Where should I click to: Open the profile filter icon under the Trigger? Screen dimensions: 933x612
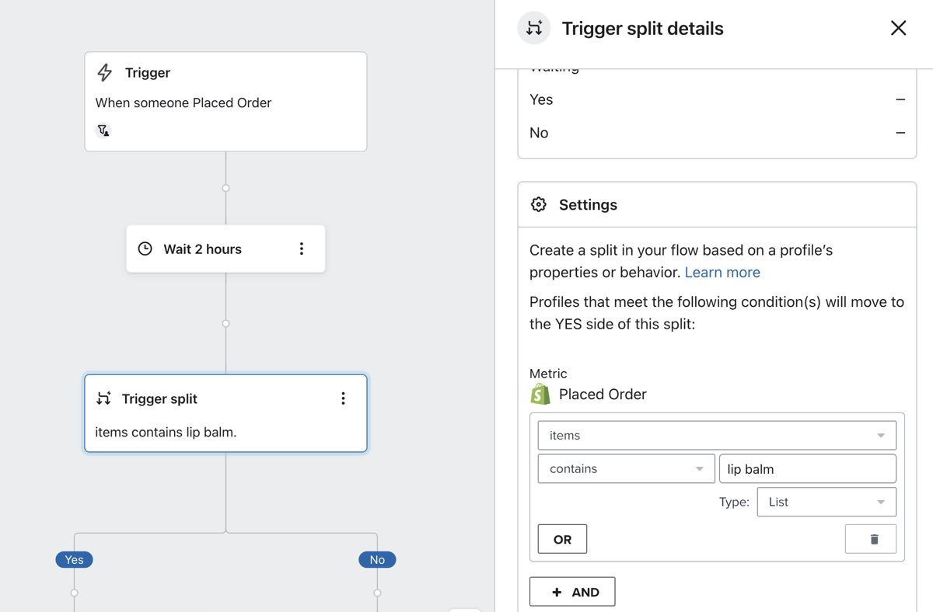(103, 130)
